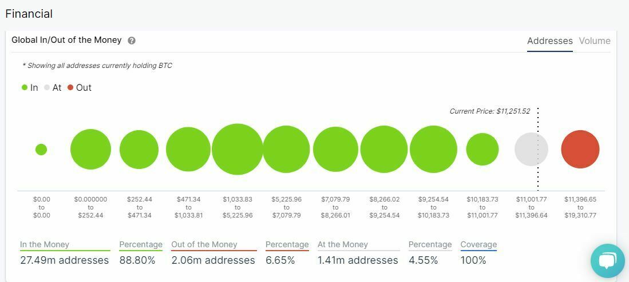Click the help question mark icon
Viewport: 629px width, 282px height.
[x=132, y=41]
